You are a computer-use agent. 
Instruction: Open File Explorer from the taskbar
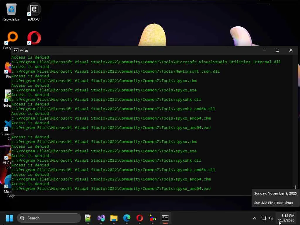[x=114, y=218]
